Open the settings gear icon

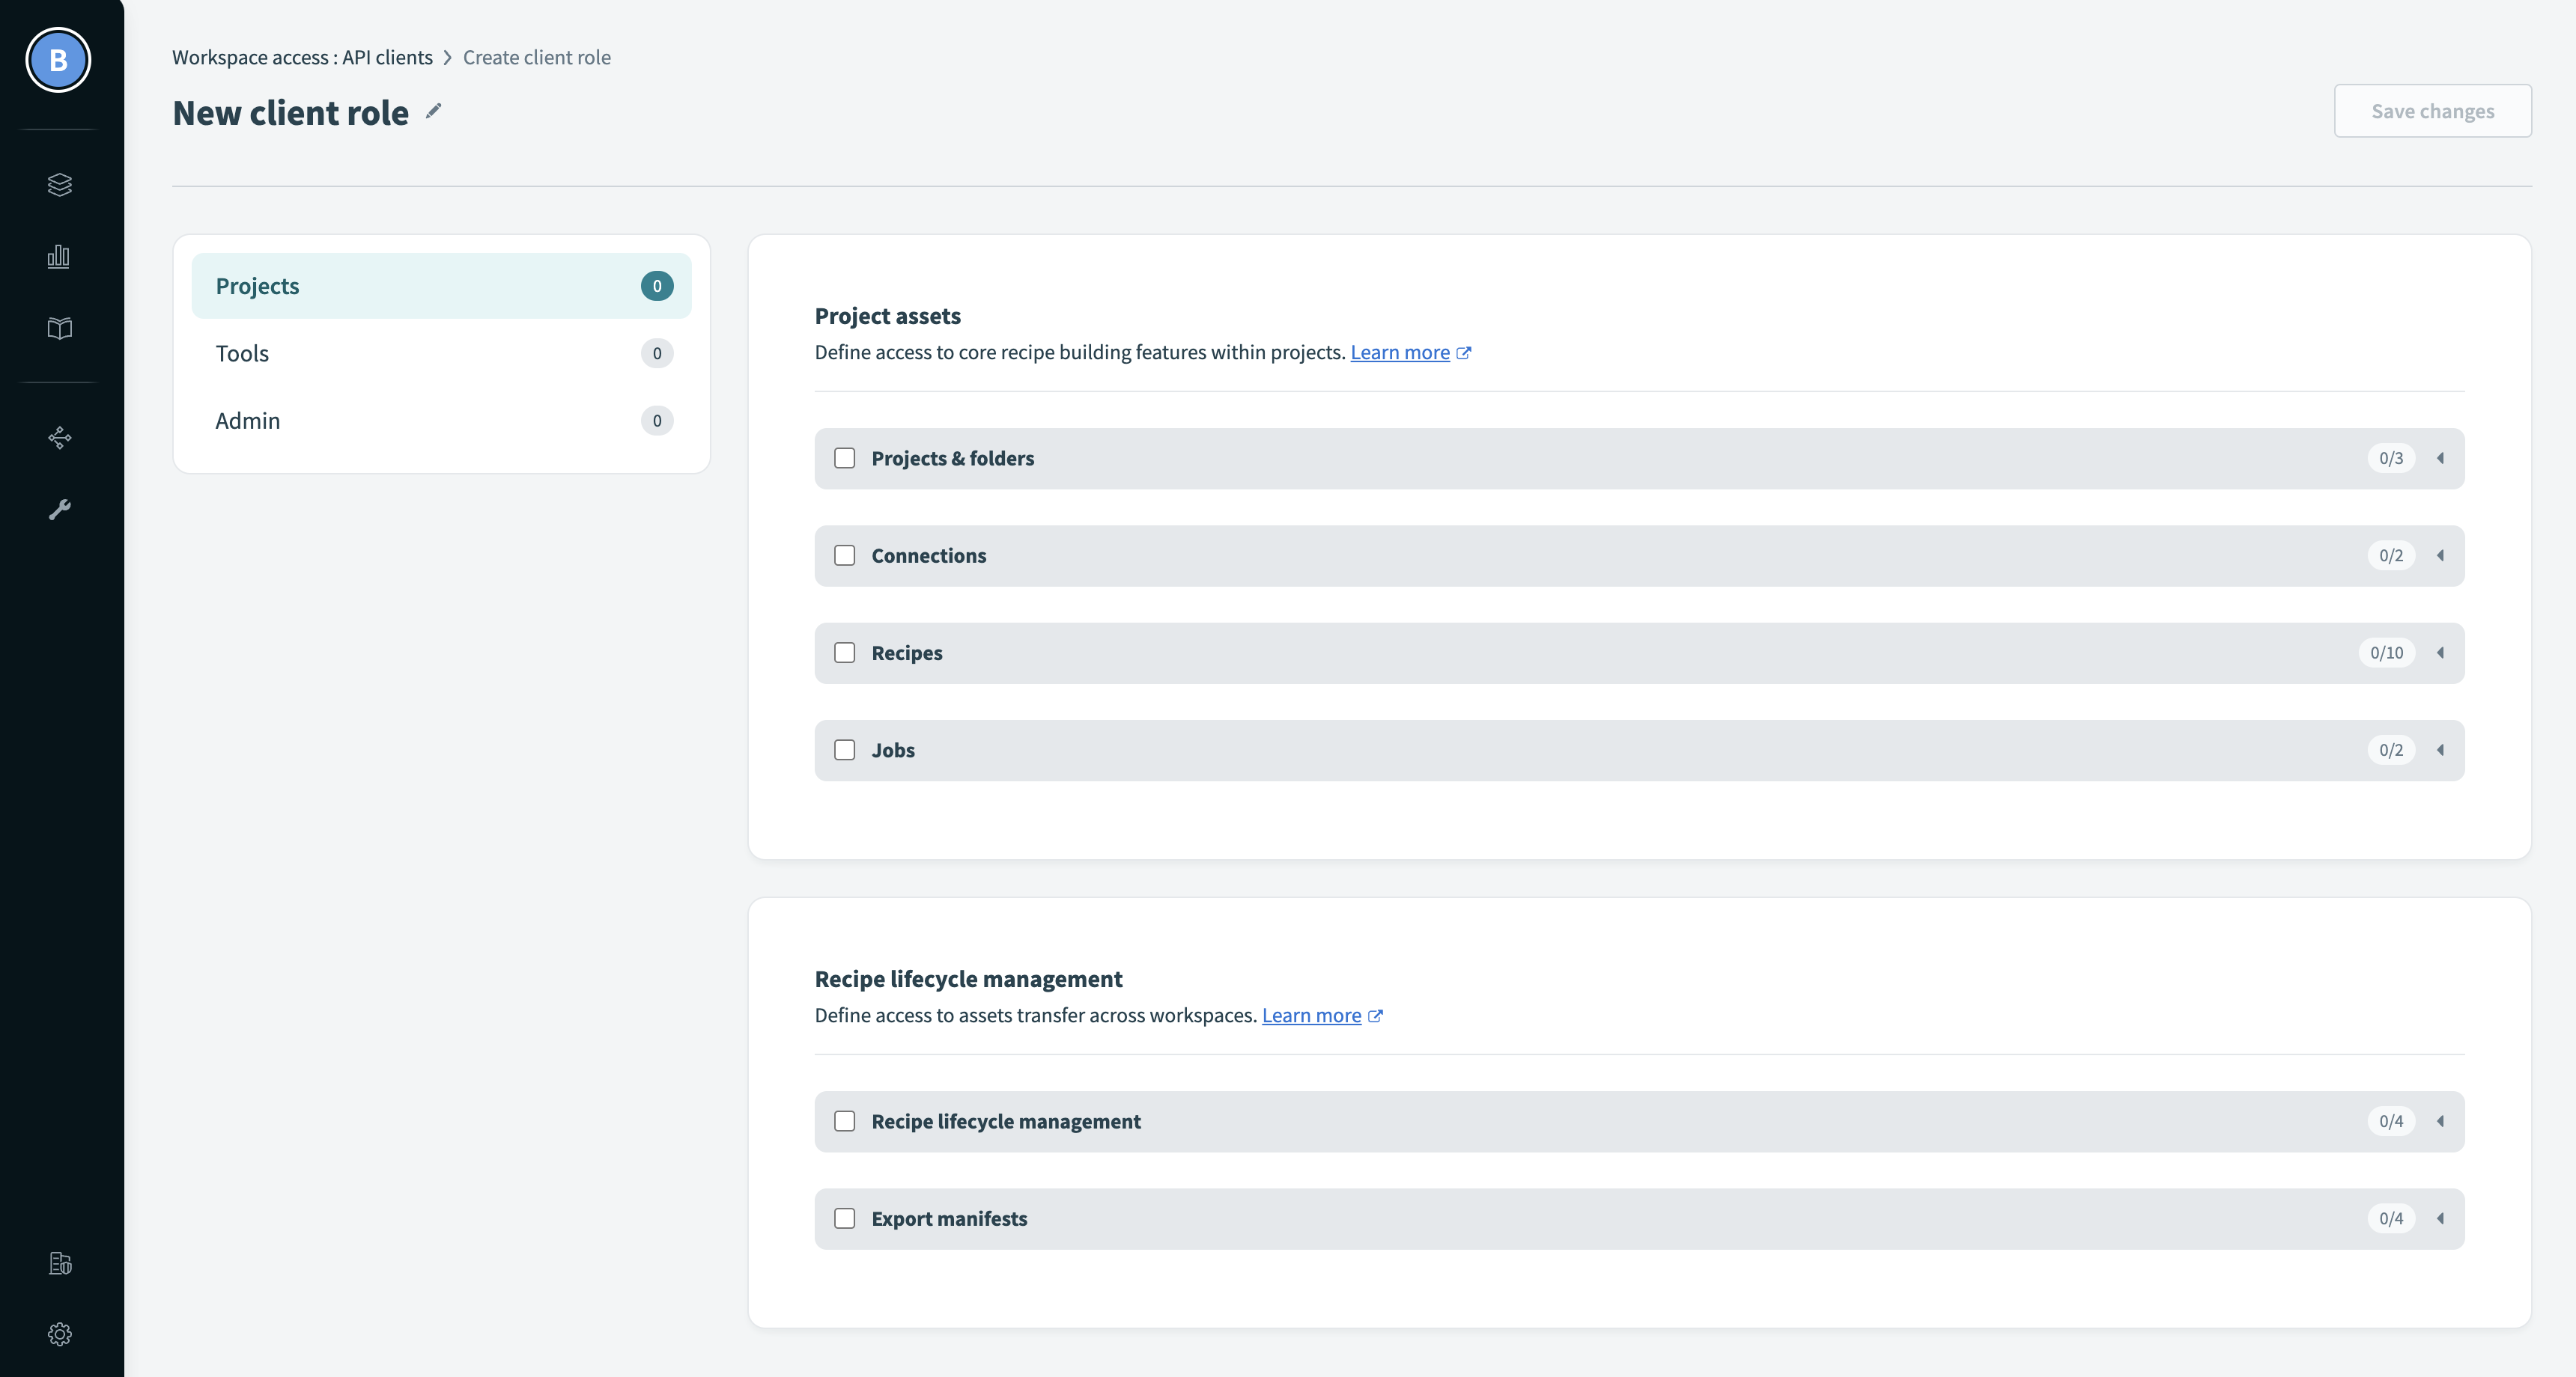click(x=60, y=1334)
